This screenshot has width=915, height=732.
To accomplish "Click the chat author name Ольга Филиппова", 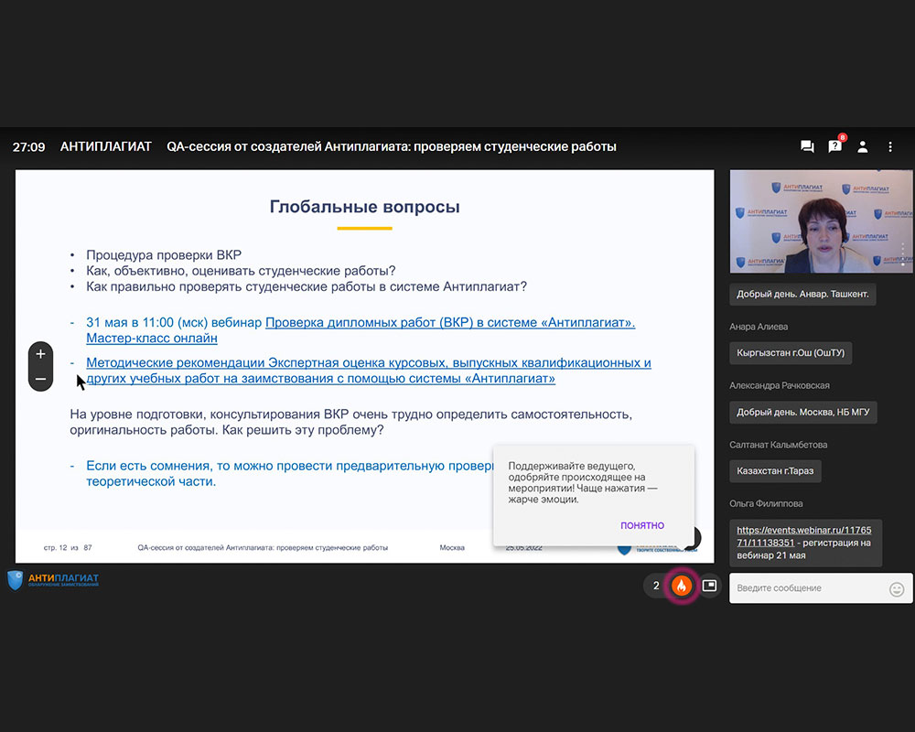I will tap(766, 504).
